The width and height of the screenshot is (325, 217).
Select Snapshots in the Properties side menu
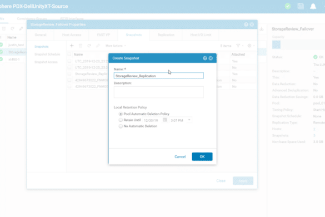click(42, 47)
